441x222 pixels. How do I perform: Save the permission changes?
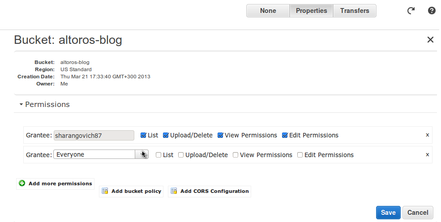[388, 213]
